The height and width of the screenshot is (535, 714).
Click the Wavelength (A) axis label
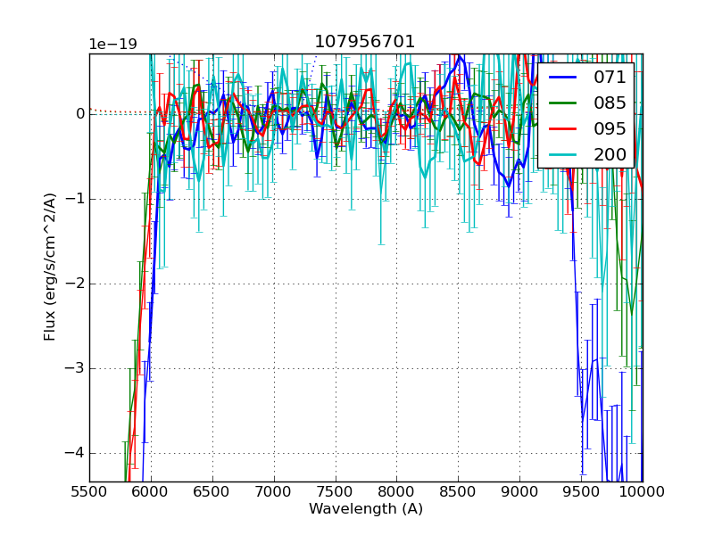click(x=366, y=509)
